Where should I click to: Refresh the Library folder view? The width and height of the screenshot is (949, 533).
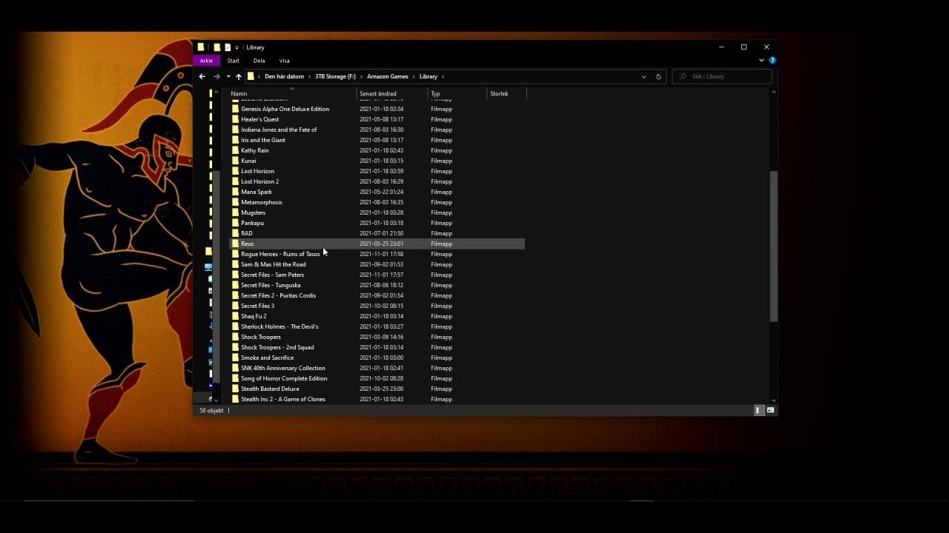tap(658, 76)
